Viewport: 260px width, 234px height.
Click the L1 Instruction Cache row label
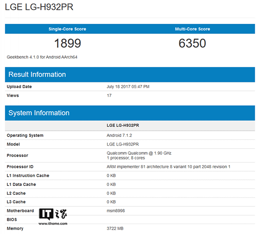click(28, 175)
